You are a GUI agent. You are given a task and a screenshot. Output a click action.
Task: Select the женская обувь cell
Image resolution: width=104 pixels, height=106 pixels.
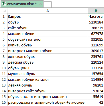tap(48, 56)
